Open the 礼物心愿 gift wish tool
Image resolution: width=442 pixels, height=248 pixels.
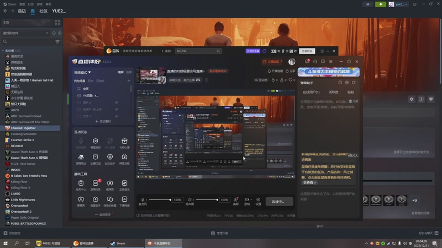124,143
